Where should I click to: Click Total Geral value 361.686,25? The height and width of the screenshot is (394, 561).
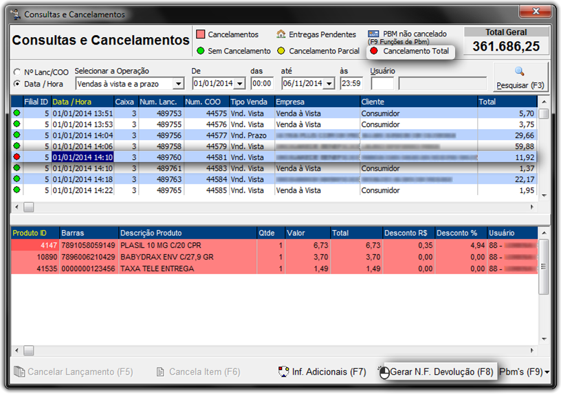point(506,46)
